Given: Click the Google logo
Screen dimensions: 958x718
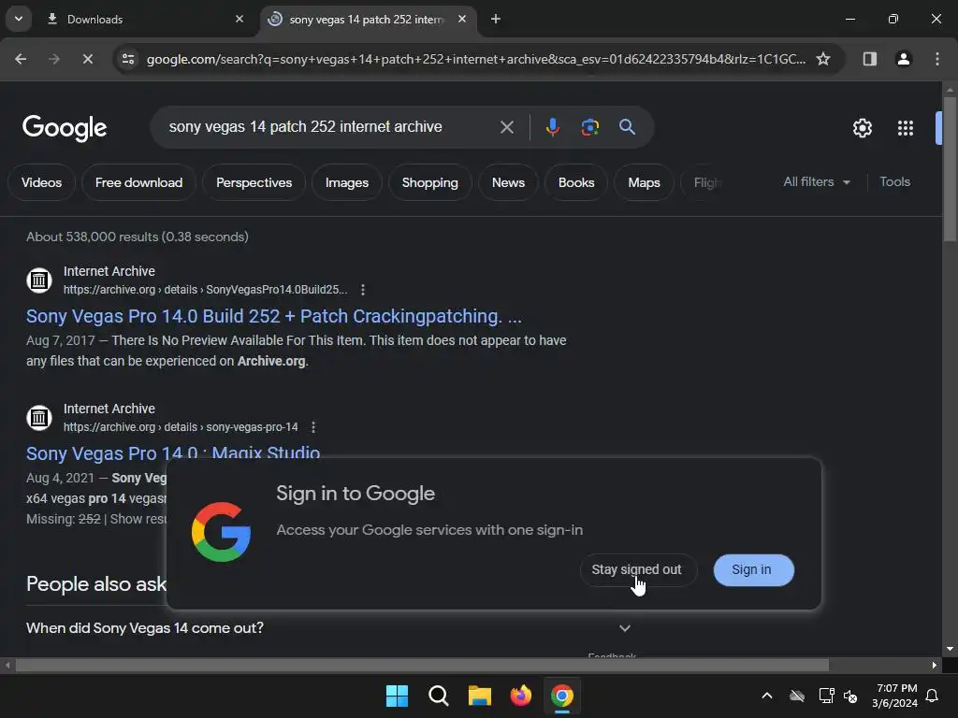Looking at the screenshot, I should [65, 127].
